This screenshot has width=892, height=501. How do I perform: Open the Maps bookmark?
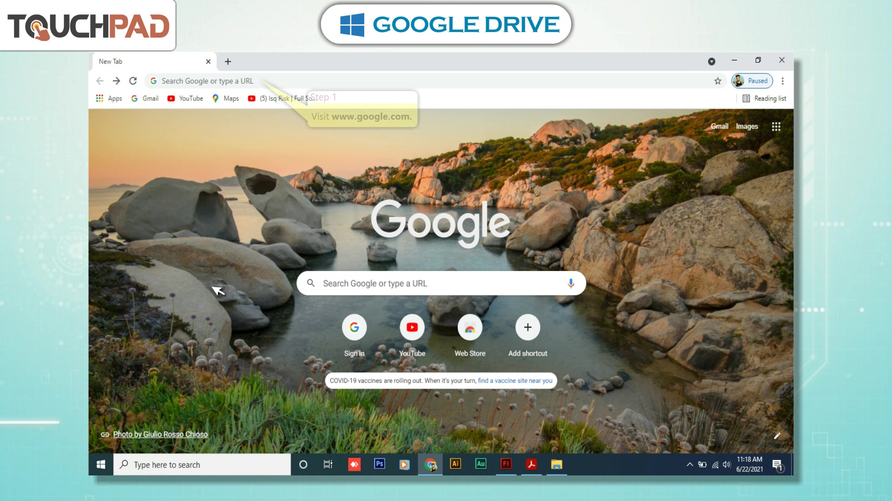coord(225,98)
